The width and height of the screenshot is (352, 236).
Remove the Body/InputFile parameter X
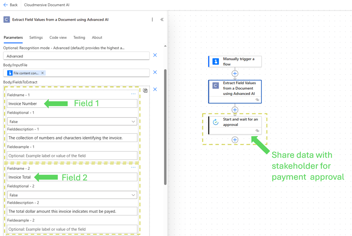pyautogui.click(x=155, y=72)
